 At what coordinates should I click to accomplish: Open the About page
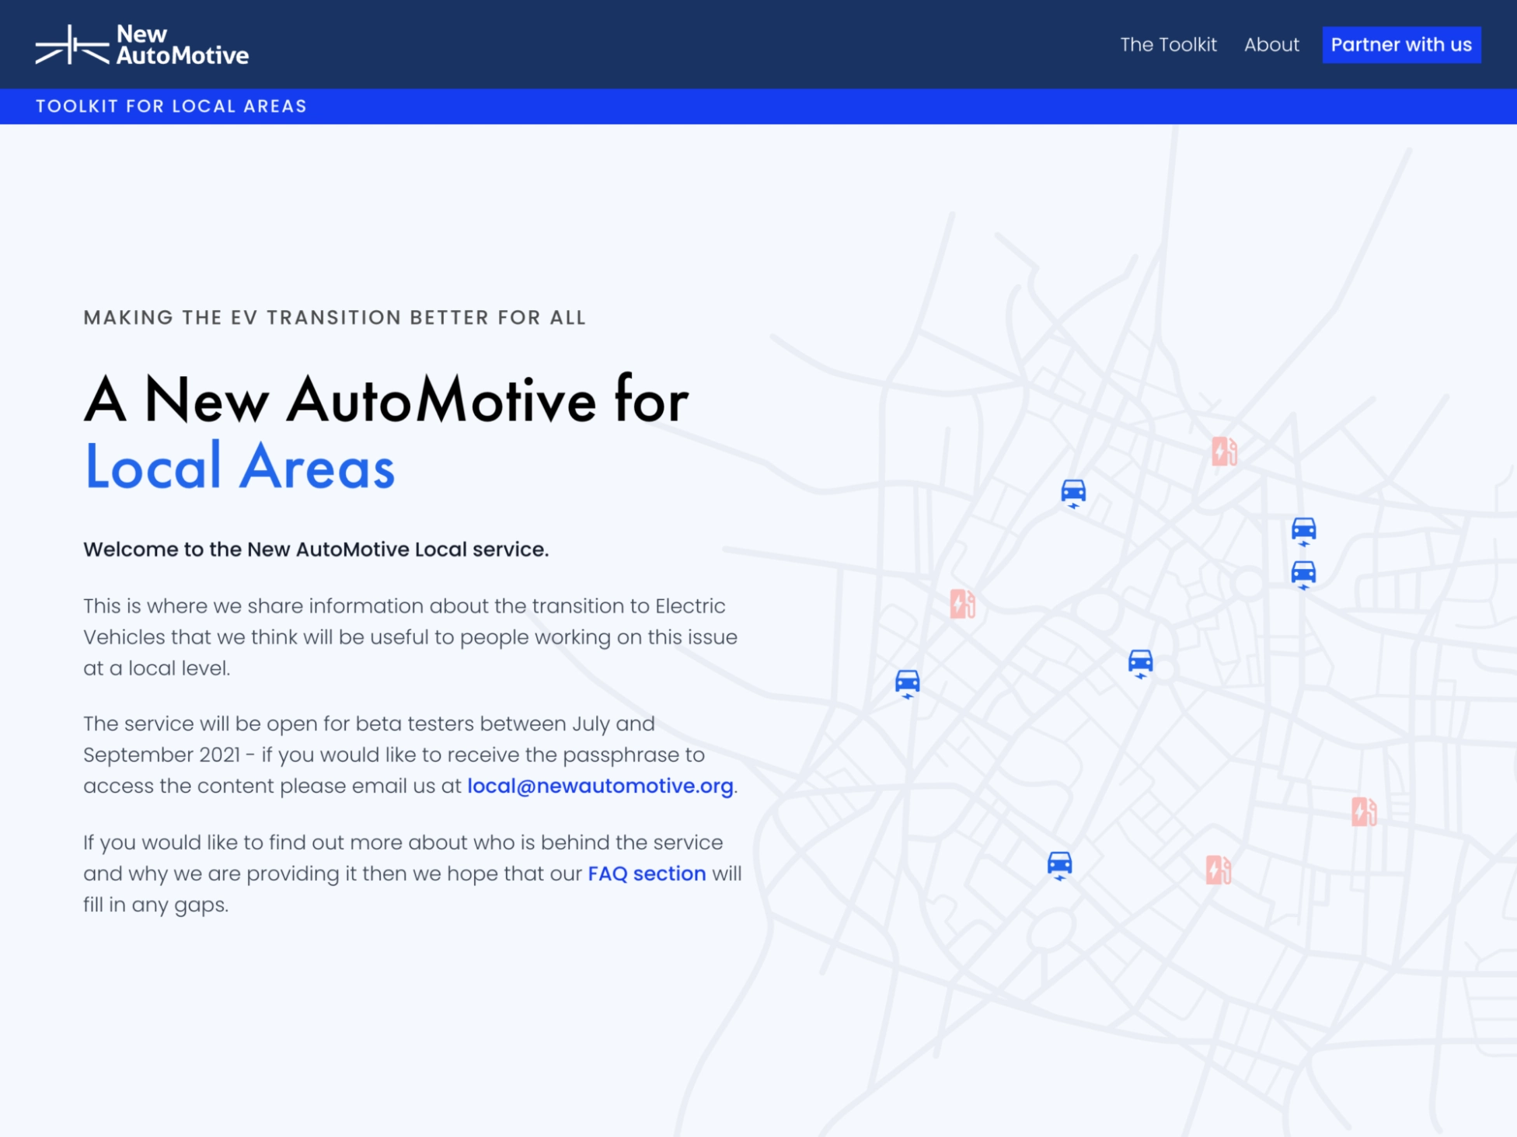point(1271,45)
